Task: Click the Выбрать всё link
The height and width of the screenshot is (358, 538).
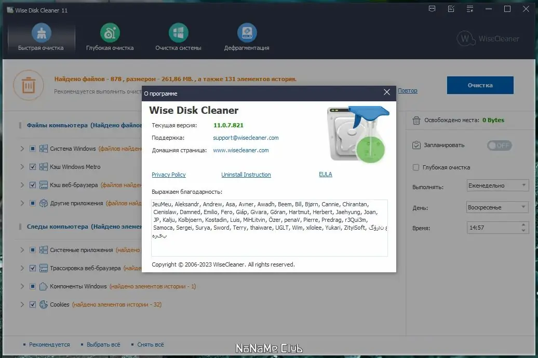Action: (103, 344)
